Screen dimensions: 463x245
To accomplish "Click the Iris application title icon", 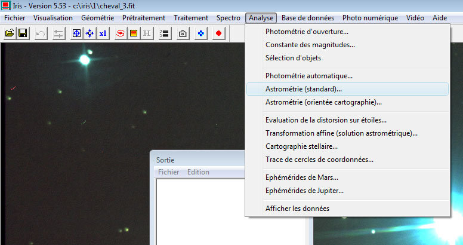I will (x=5, y=5).
